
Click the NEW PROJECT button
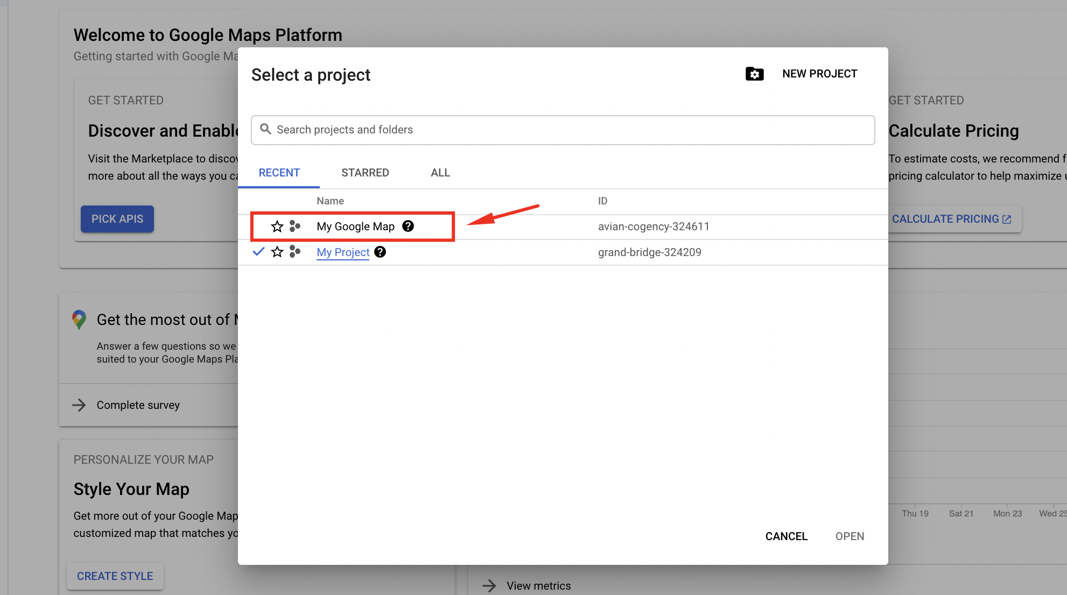click(819, 74)
